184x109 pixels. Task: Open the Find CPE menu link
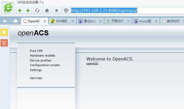coord(36,51)
